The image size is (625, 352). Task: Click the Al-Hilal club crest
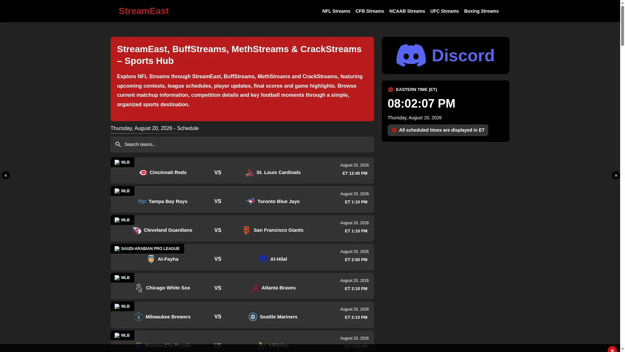click(x=263, y=259)
